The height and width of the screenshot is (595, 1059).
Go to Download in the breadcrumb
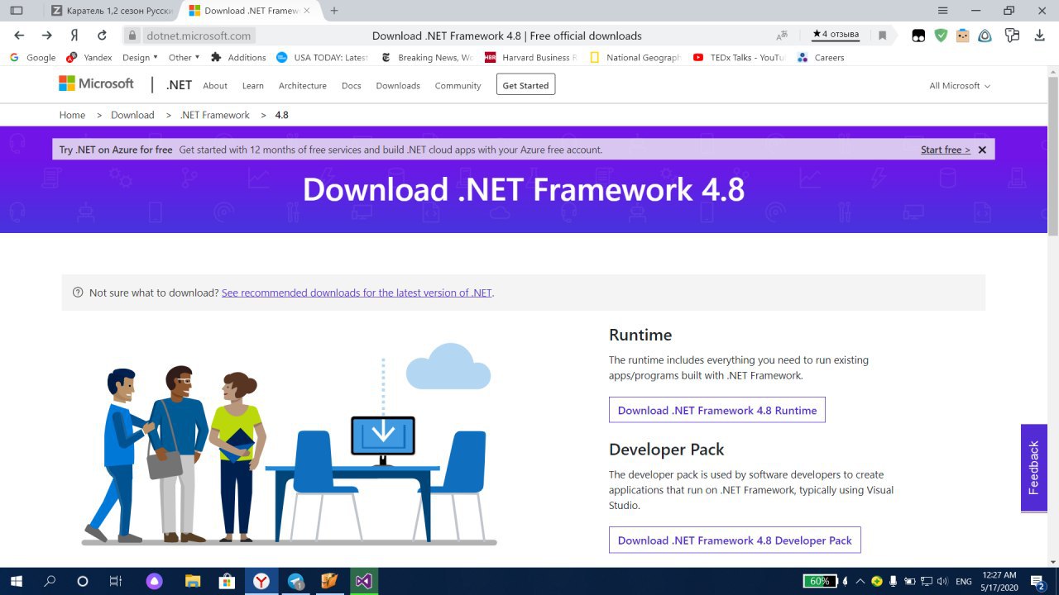coord(132,115)
